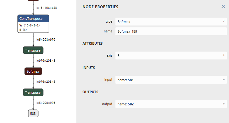The image size is (229, 123).
Task: Click the output name 582 field
Action: [x=171, y=104]
